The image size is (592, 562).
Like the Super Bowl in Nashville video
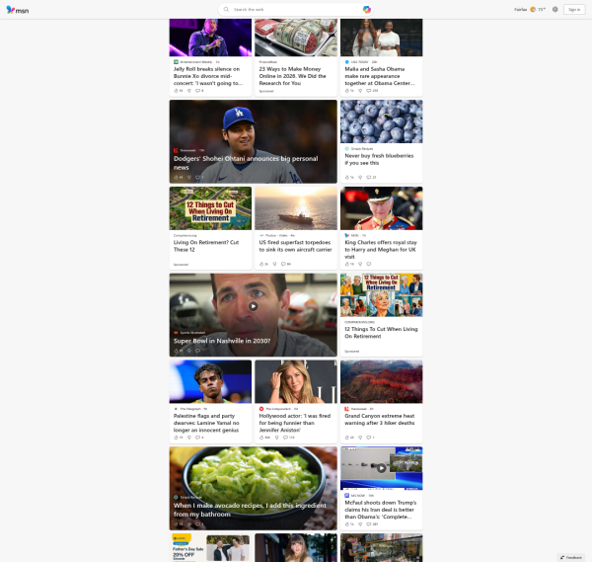pos(178,351)
